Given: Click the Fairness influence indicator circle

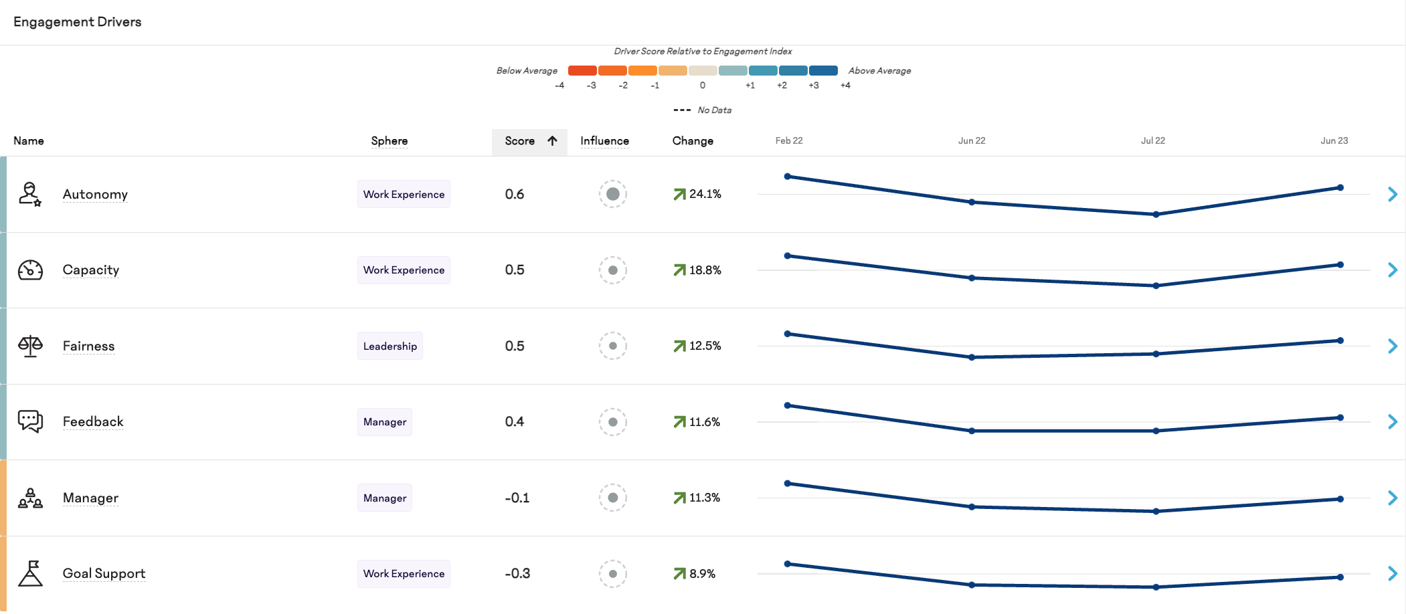Looking at the screenshot, I should [x=612, y=346].
